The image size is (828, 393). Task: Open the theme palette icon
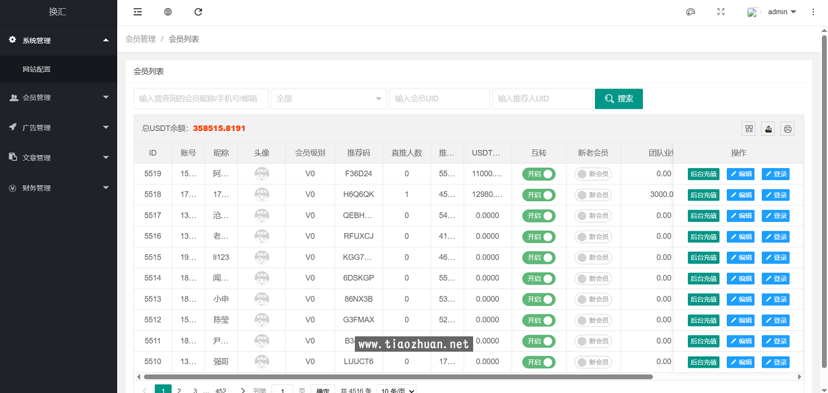coord(690,12)
